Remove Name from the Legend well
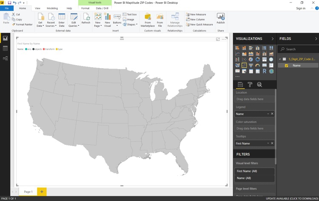The width and height of the screenshot is (319, 201). (272, 114)
